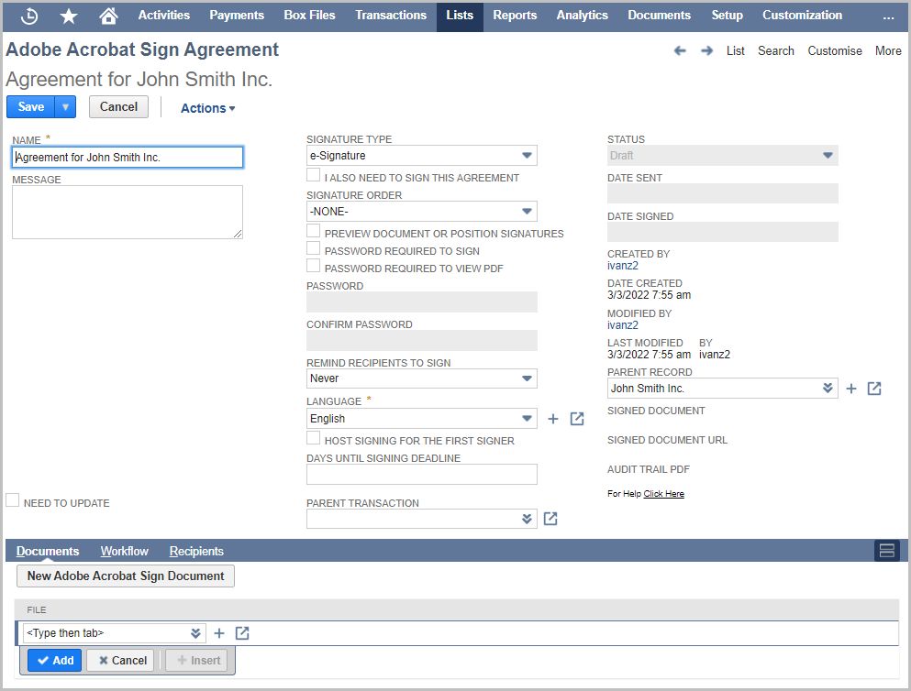
Task: Enable Host Signing For The First Signer
Action: coord(313,438)
